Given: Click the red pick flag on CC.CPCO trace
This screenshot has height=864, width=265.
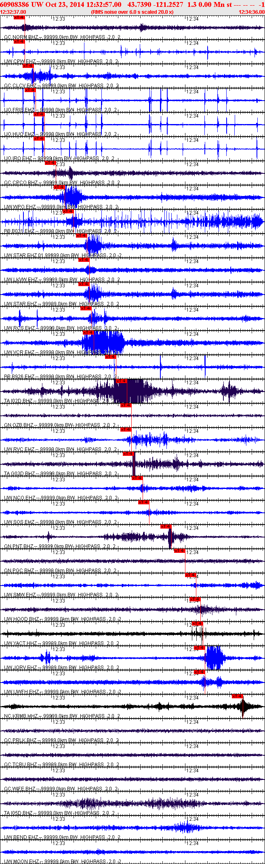Looking at the screenshot, I should pyautogui.click(x=50, y=163).
